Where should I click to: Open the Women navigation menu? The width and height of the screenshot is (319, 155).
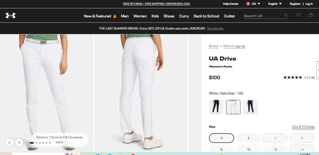tap(140, 16)
